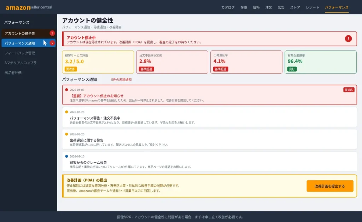Click the red badge showing 2 beside アカウントの健全性
Viewport: 362px width, 222px height.
(51, 33)
